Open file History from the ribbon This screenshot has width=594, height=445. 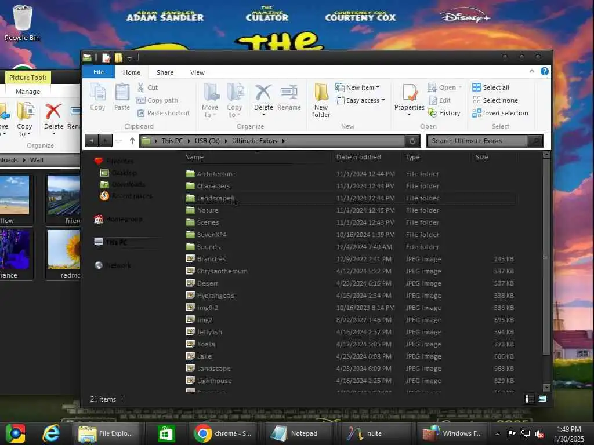[444, 113]
